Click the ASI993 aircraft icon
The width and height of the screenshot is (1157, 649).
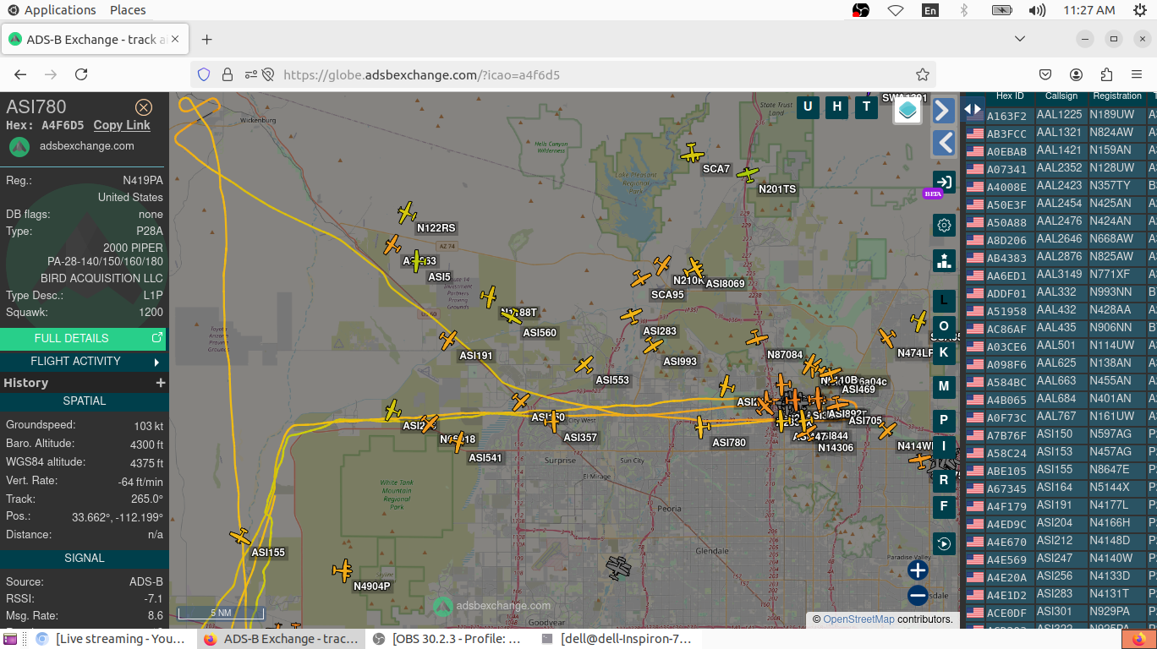(x=652, y=346)
